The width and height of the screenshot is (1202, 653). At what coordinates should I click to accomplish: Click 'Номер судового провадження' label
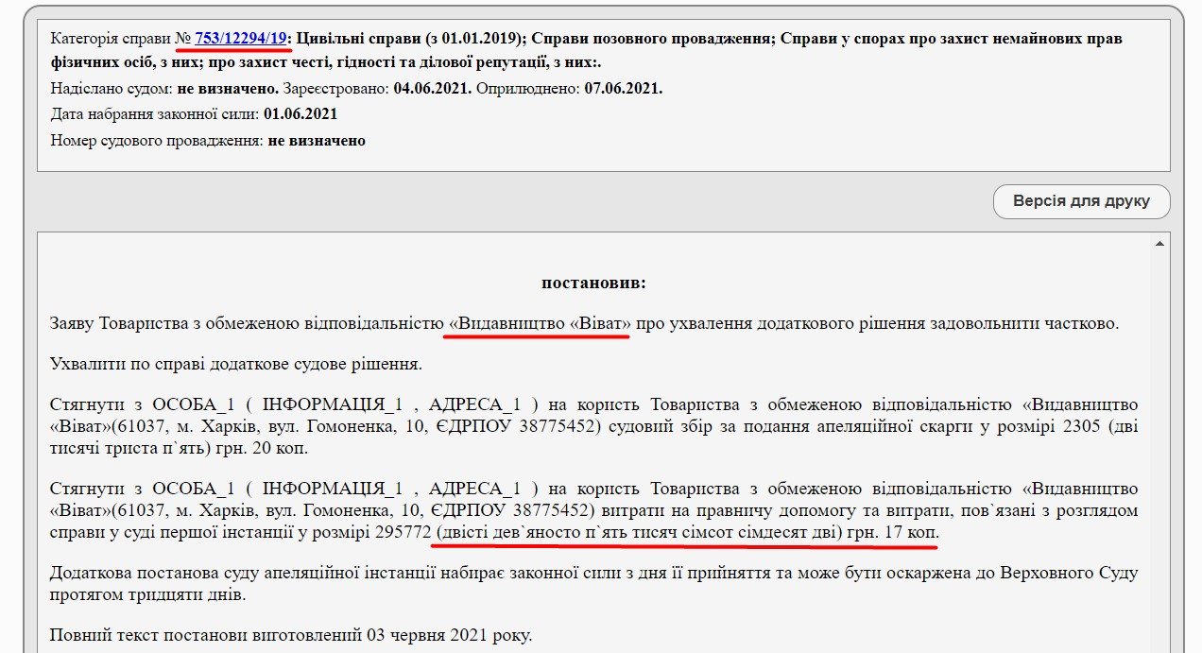pos(156,141)
